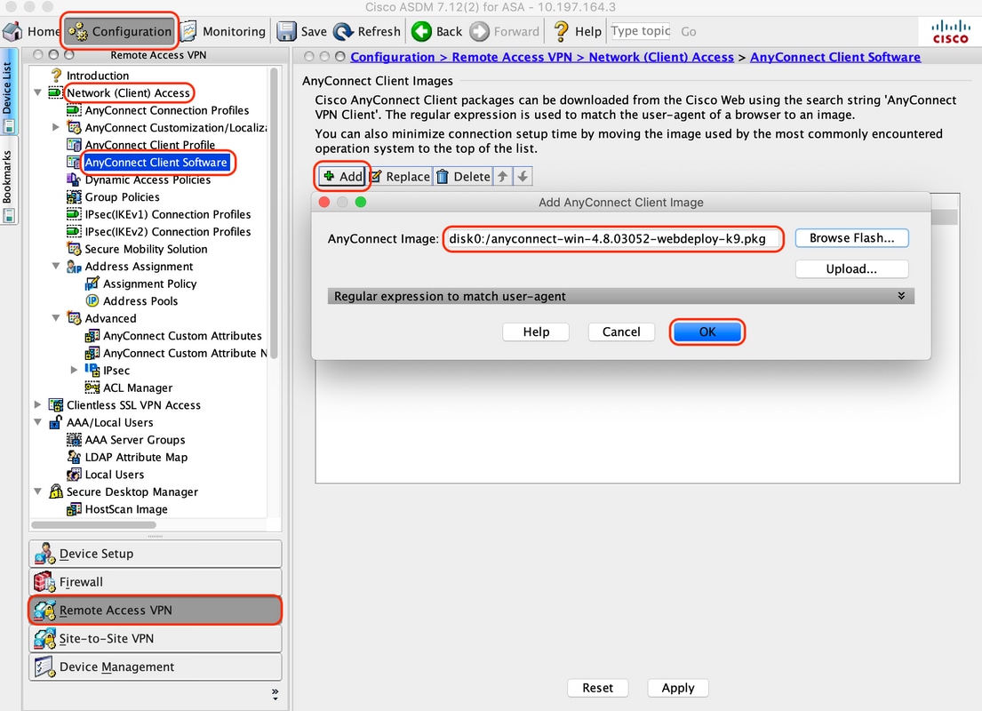Open the Site-to-Site VPN section
The image size is (982, 711).
(156, 638)
